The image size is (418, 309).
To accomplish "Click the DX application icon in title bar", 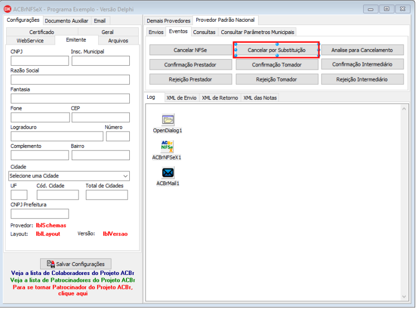I will [x=7, y=9].
